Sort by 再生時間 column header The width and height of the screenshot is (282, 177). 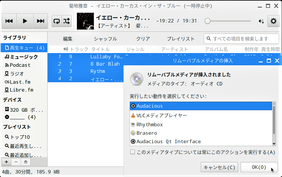270,49
